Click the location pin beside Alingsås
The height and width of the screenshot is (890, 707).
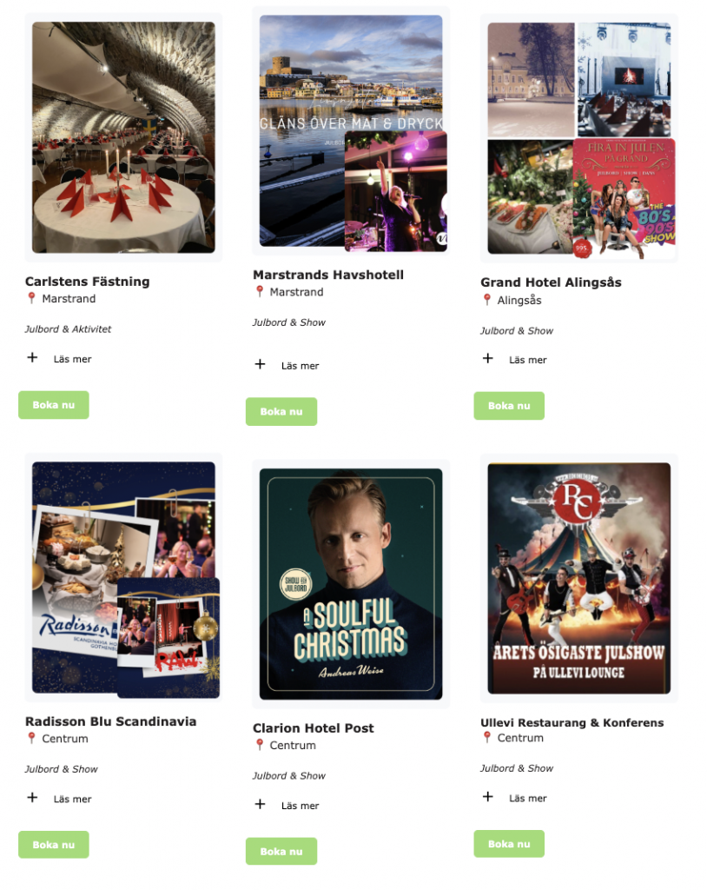[x=487, y=300]
